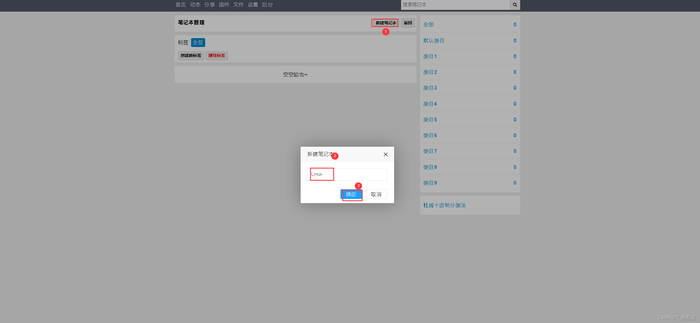Open the 杜威十进制分类法 link
700x323 pixels.
(x=444, y=205)
